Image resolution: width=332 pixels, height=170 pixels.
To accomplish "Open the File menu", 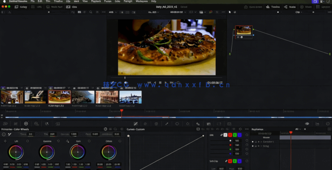I will click(32, 1).
